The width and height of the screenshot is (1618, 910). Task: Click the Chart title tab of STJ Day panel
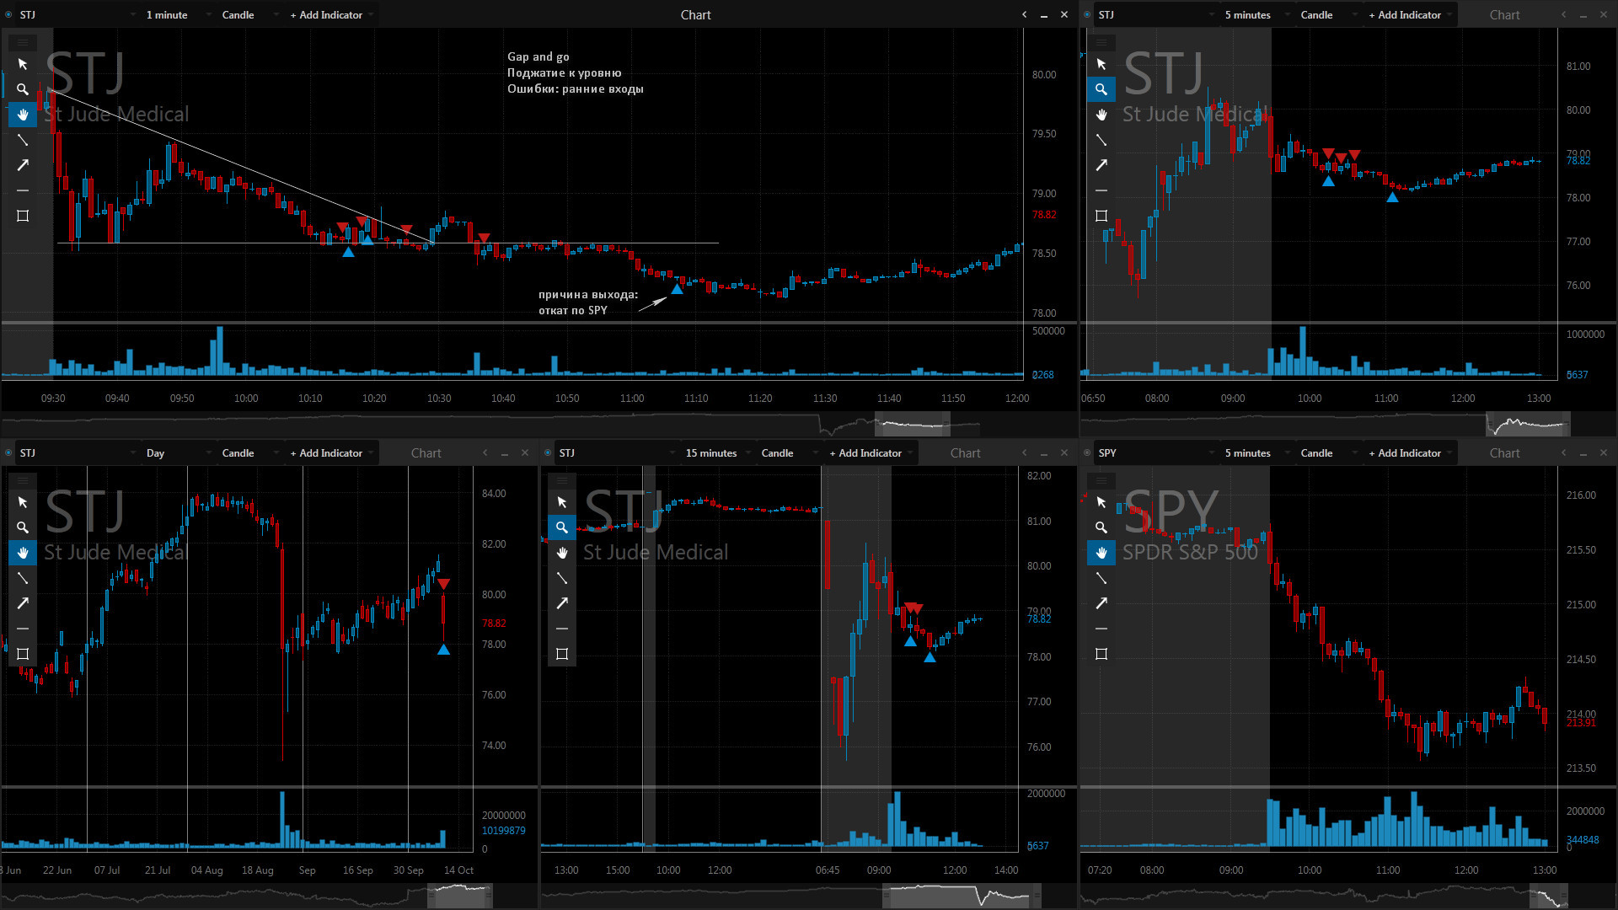pyautogui.click(x=426, y=452)
